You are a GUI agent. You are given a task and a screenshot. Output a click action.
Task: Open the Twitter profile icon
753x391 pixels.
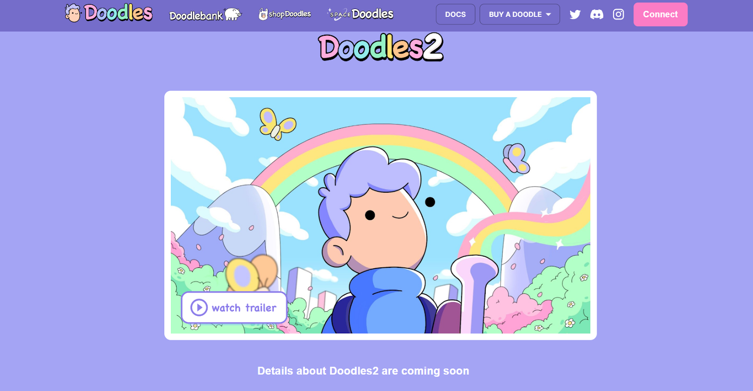[575, 15]
